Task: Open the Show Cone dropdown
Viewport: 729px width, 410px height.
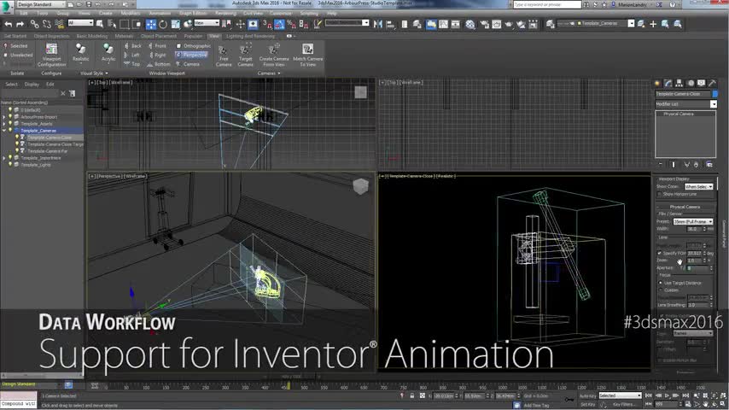Action: point(699,186)
